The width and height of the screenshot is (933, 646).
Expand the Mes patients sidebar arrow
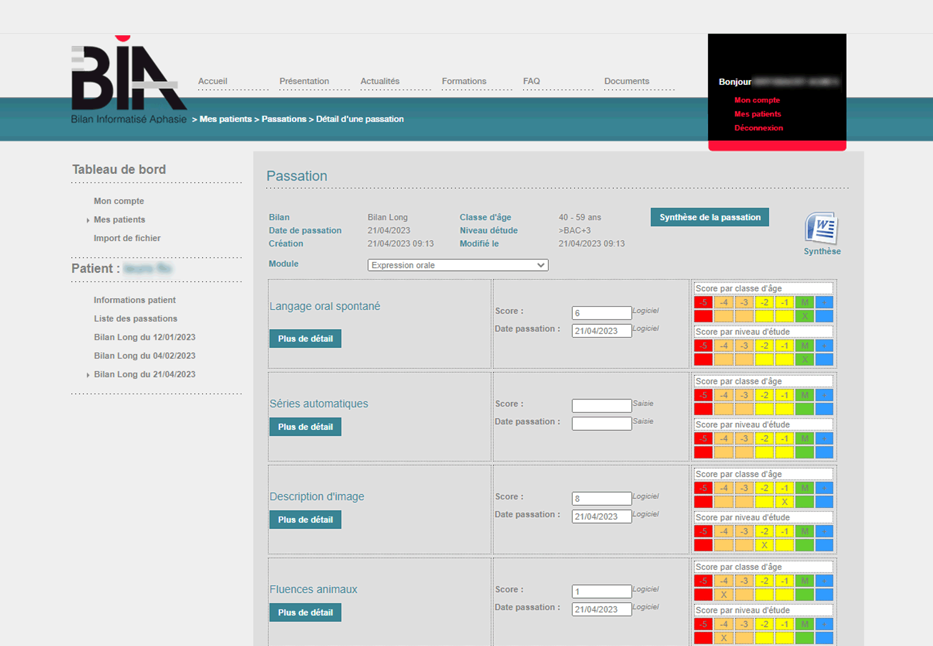coord(88,220)
